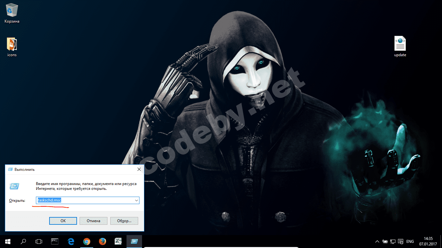This screenshot has height=248, width=442.
Task: Switch to Google Chrome in the taskbar
Action: click(x=86, y=241)
